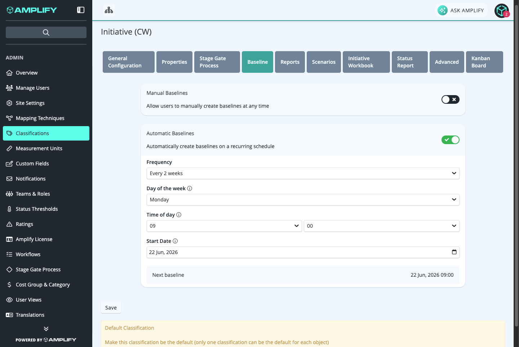Open the minutes dropdown showing 00
The height and width of the screenshot is (347, 519).
click(x=382, y=226)
